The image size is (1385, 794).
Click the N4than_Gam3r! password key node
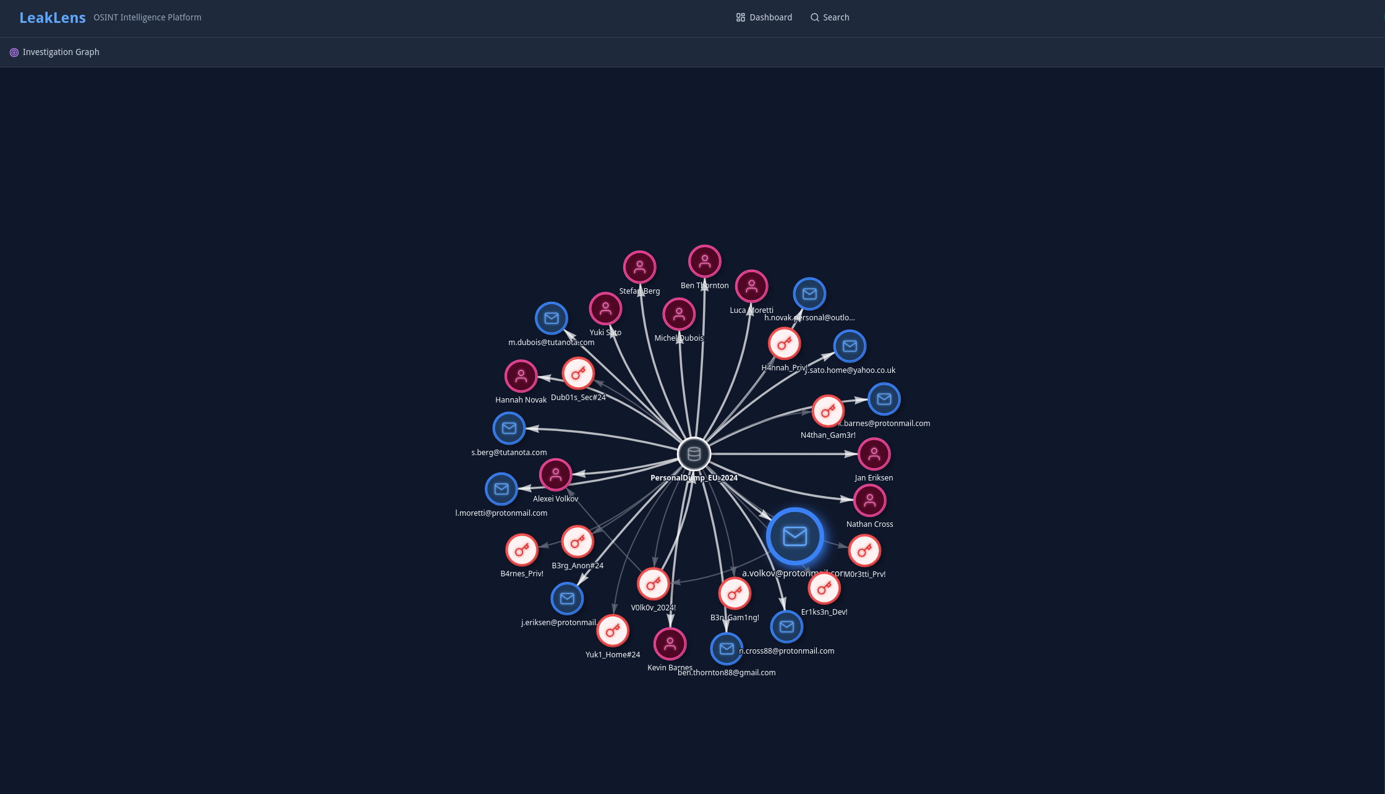[828, 411]
